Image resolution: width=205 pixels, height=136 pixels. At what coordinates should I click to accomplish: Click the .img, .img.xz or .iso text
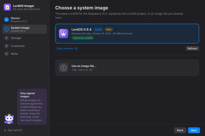point(82,70)
